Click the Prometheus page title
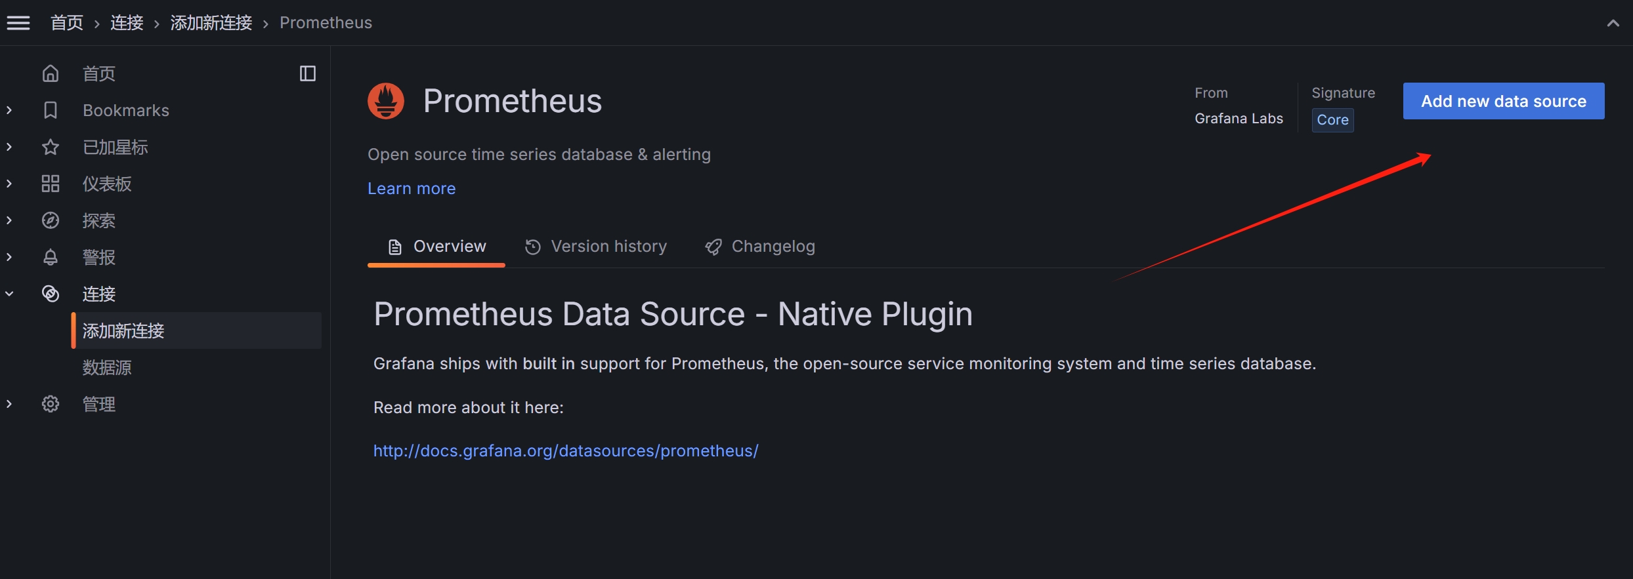1633x579 pixels. [513, 101]
